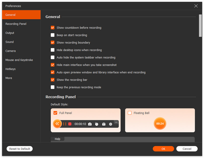The image size is (204, 158).
Task: Enable Keep the previous recording mode
Action: pos(53,87)
